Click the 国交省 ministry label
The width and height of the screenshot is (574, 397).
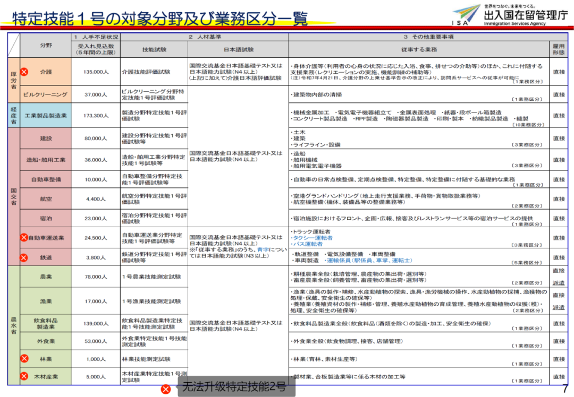(13, 196)
